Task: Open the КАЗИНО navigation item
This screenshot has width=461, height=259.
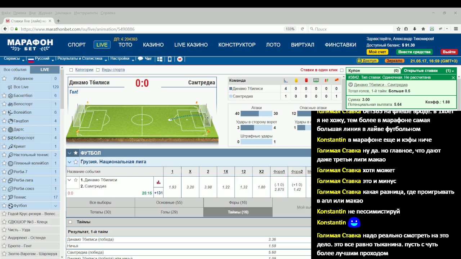Action: tap(153, 45)
